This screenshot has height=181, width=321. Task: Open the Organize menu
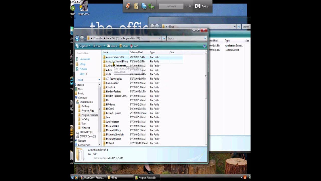(83, 46)
